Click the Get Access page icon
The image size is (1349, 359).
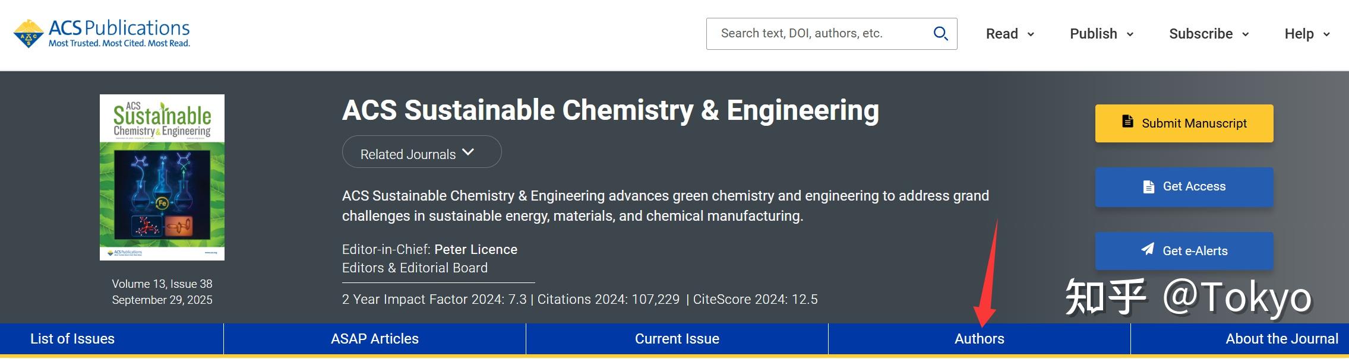(1149, 187)
